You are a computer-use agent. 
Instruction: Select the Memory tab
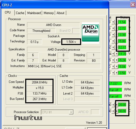click(49, 13)
